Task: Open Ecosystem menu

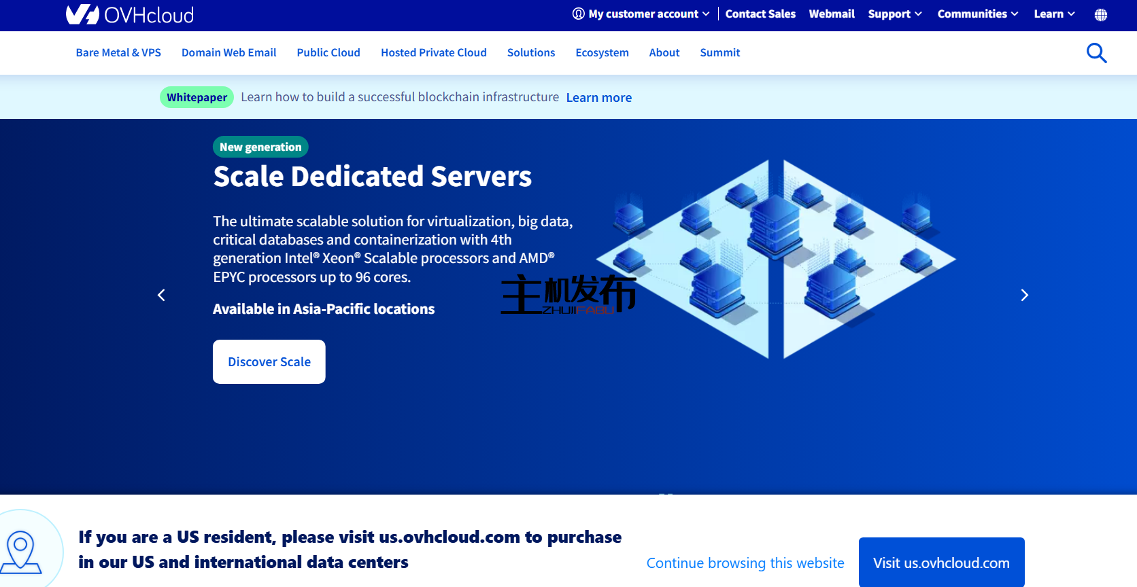Action: 602,52
